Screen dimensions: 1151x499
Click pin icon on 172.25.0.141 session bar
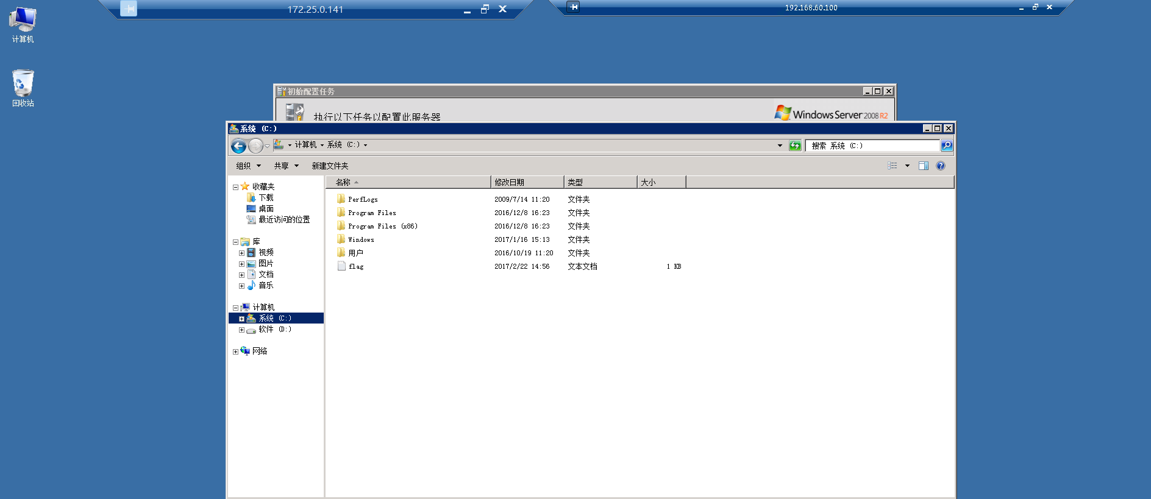pyautogui.click(x=129, y=9)
